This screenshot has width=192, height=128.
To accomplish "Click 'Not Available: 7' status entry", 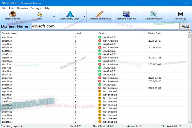I will [171, 126].
